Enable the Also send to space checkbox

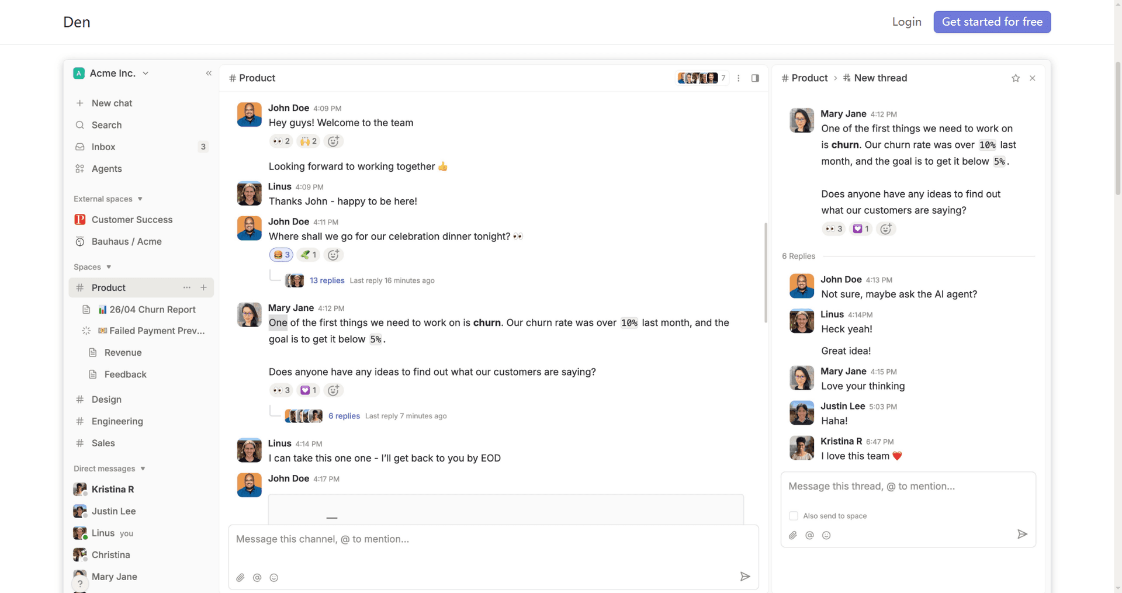tap(794, 516)
